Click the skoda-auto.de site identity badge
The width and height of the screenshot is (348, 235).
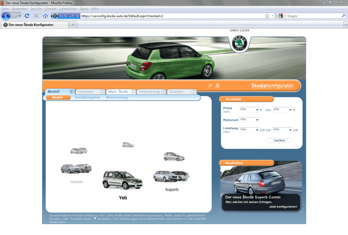point(66,16)
